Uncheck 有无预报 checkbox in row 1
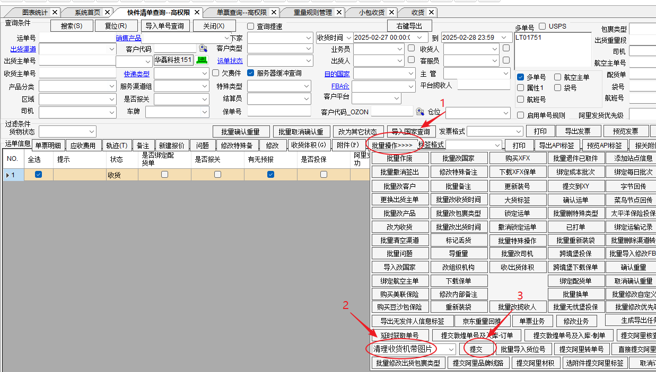This screenshot has height=372, width=656. click(271, 175)
